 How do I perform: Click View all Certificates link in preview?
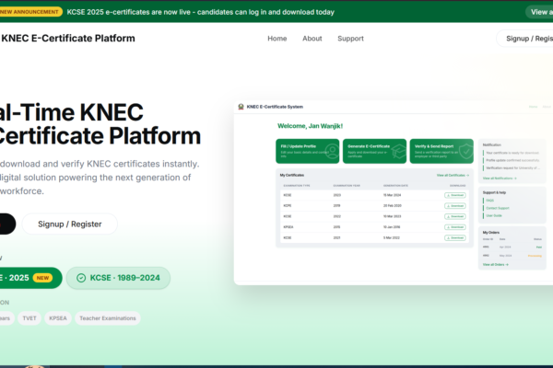tap(453, 175)
